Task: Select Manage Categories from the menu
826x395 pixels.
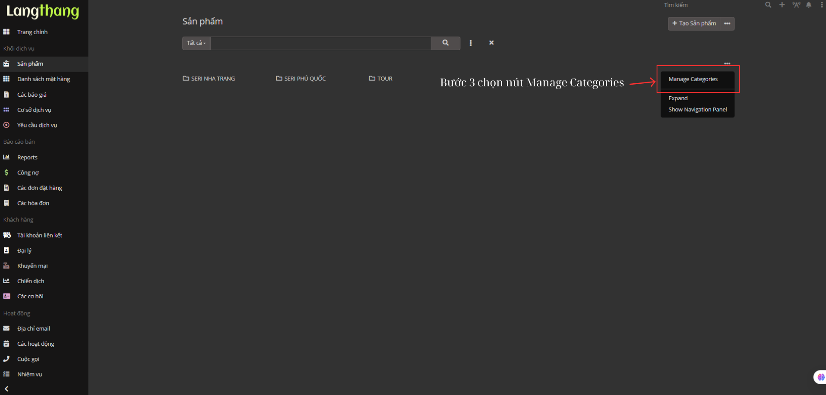Action: (693, 79)
